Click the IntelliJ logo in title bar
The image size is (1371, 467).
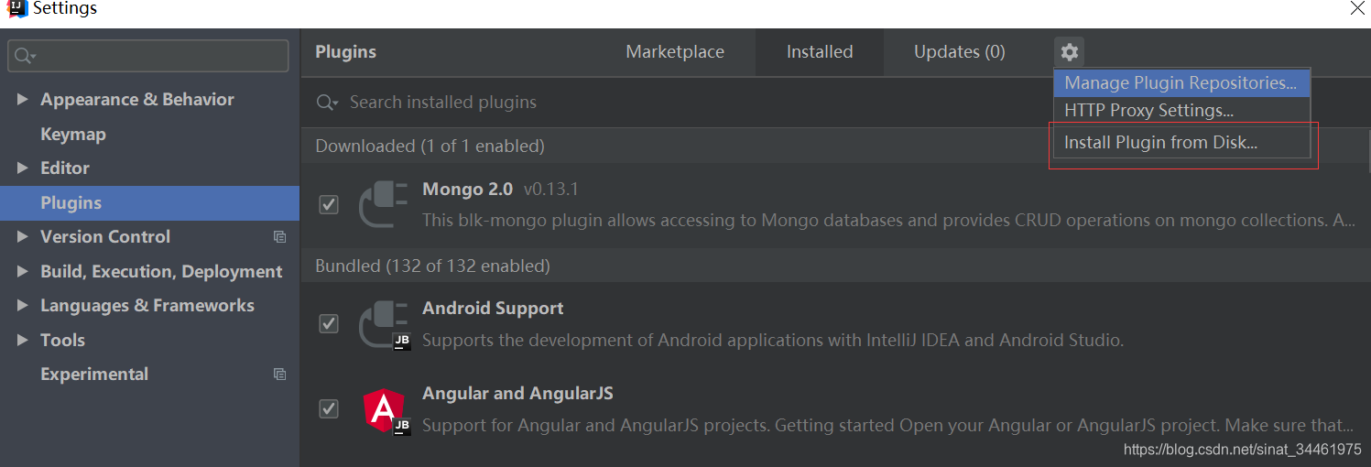pos(16,8)
